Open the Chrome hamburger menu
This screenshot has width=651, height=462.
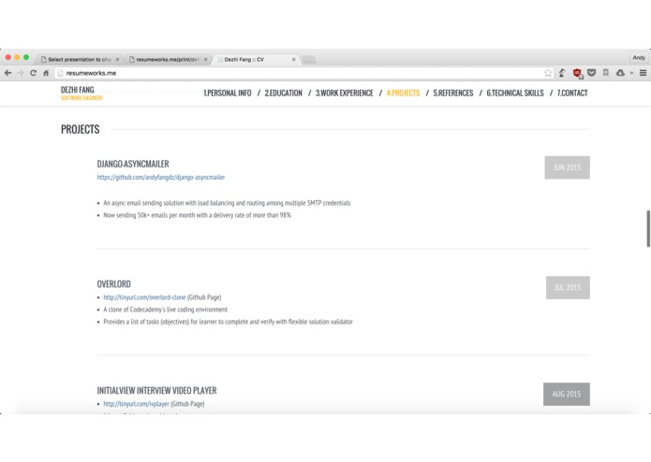click(x=644, y=73)
